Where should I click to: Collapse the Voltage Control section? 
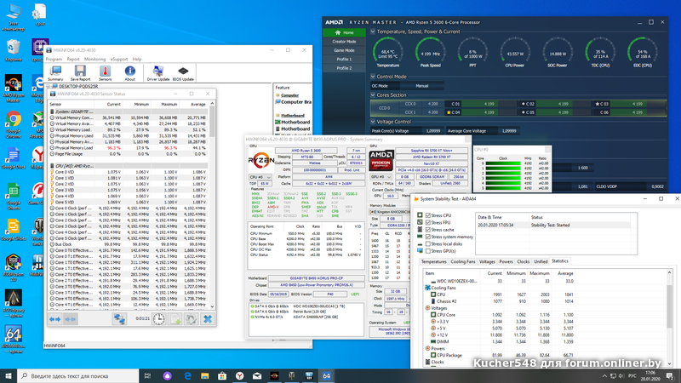point(371,122)
